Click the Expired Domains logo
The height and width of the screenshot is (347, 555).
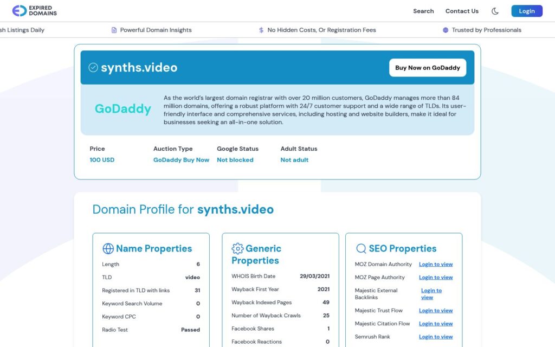pos(34,11)
